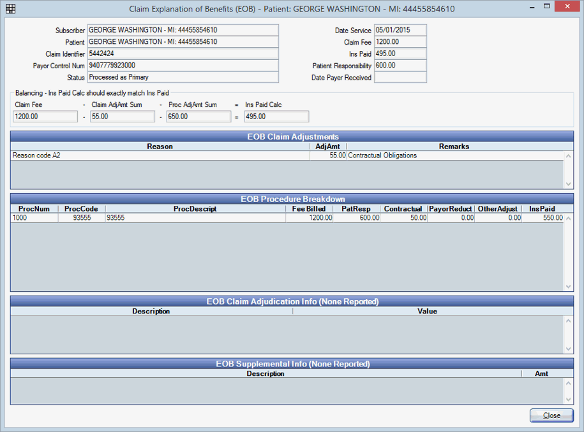Select the Ins Paid field showing 495.00
The image size is (584, 432).
(400, 54)
